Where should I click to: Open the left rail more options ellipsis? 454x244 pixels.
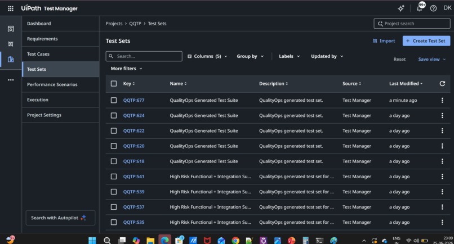pos(11,80)
